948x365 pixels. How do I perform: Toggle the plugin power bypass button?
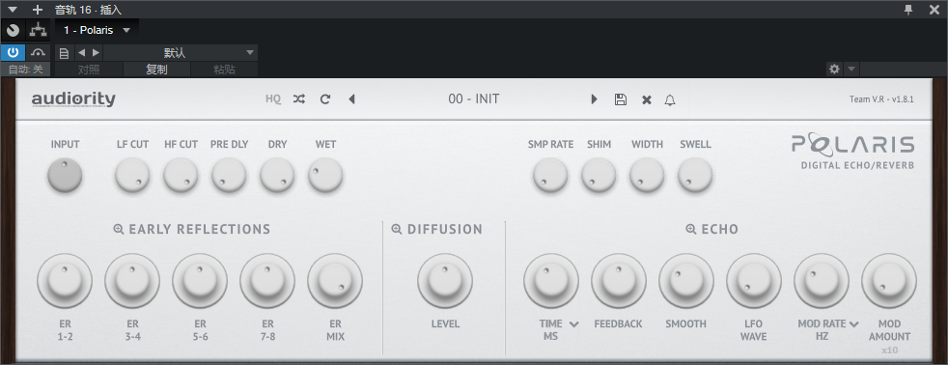pos(13,52)
